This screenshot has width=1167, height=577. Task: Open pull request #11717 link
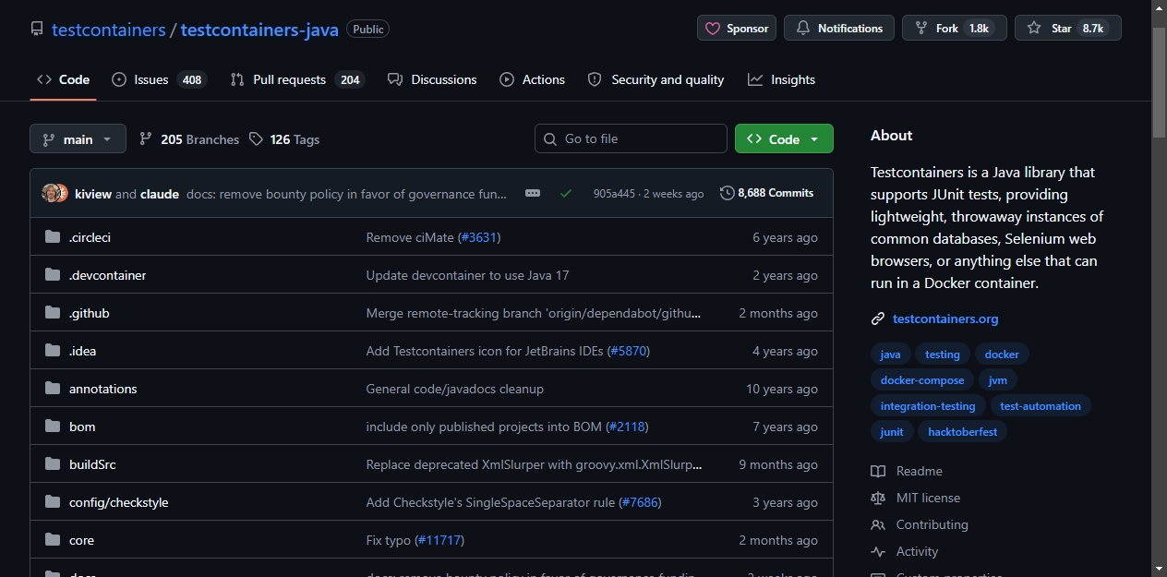[439, 540]
